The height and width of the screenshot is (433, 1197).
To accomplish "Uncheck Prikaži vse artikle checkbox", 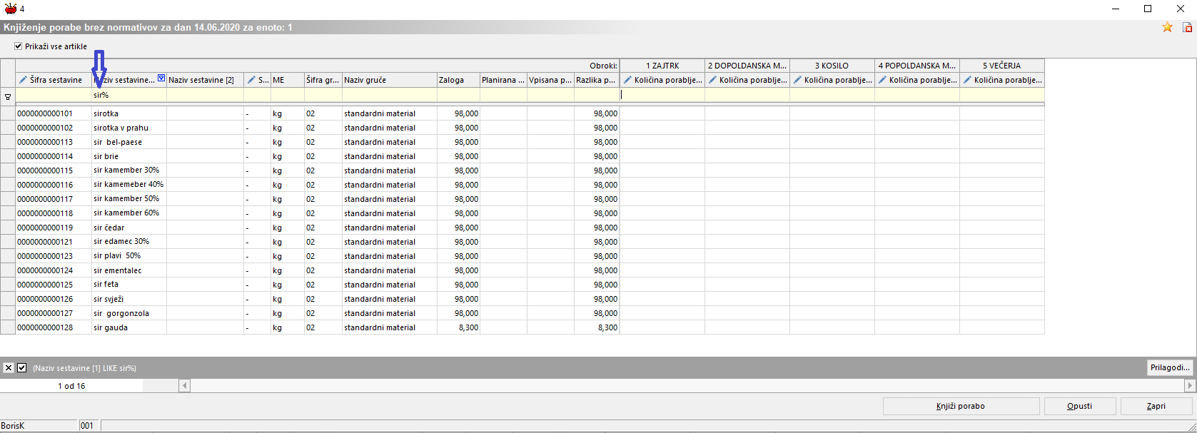I will (x=19, y=46).
